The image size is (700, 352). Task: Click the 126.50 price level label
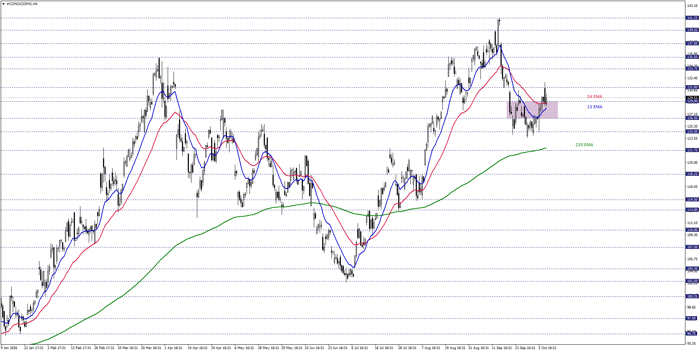click(692, 118)
